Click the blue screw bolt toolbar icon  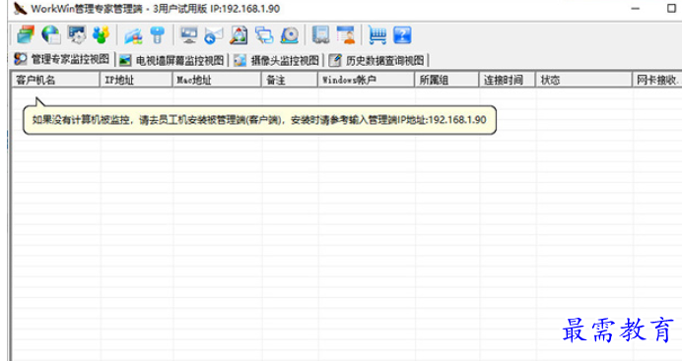[158, 34]
